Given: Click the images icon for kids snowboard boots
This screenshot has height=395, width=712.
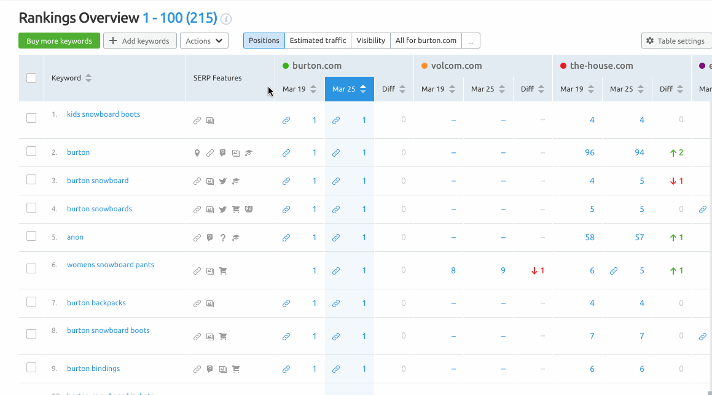Looking at the screenshot, I should coord(210,121).
